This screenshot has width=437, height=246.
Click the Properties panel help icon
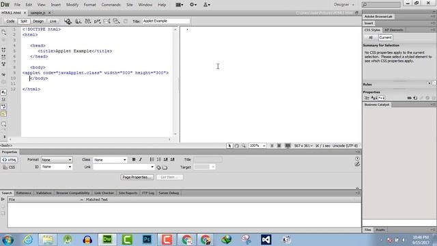coord(357,159)
